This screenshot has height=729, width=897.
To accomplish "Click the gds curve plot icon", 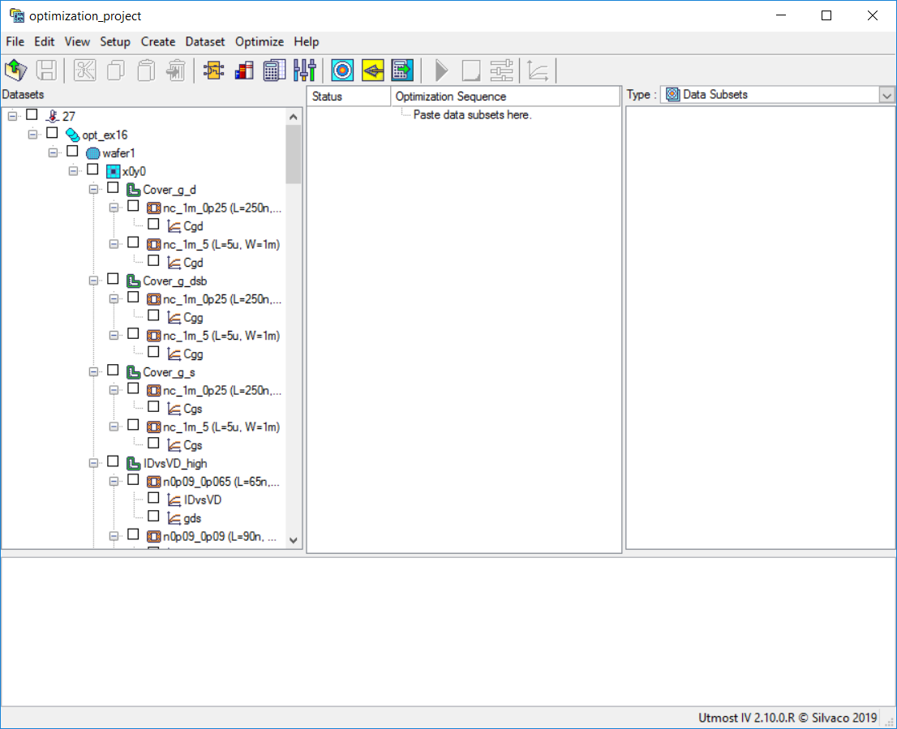I will pyautogui.click(x=174, y=518).
